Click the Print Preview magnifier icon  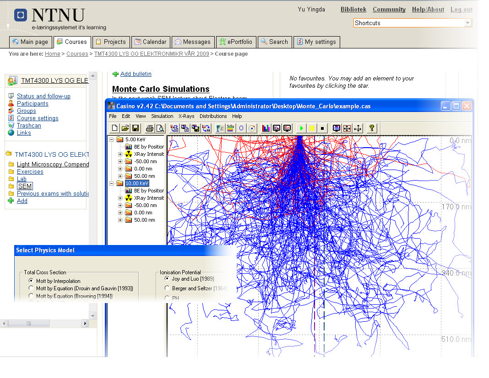coord(160,128)
